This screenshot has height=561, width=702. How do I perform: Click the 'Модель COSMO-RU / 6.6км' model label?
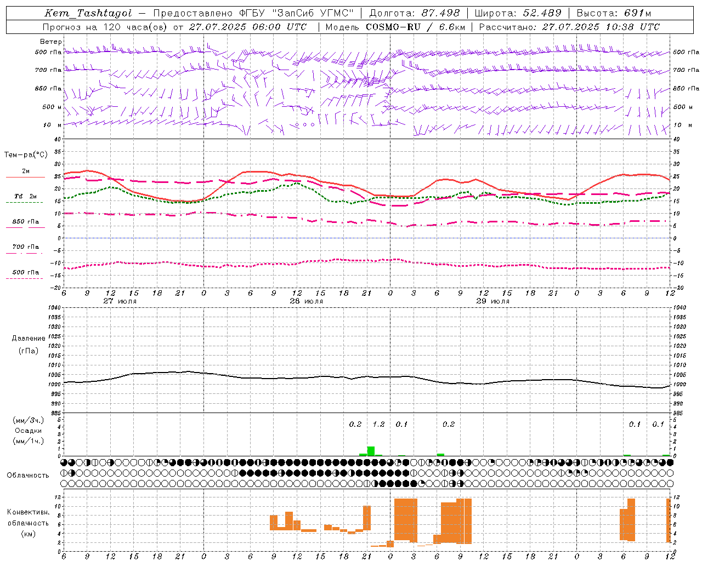(x=395, y=27)
